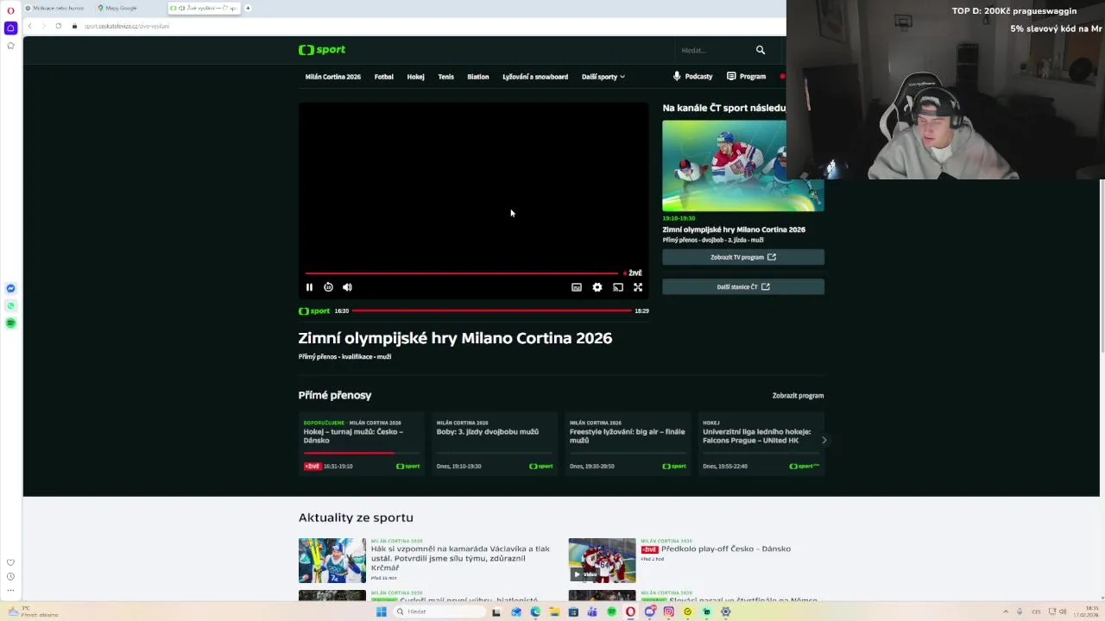Open Opera menu logo
This screenshot has width=1105, height=621.
(10, 9)
